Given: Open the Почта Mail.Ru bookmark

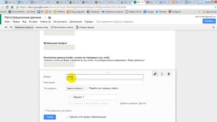Looking at the screenshot, I should pos(17,12).
